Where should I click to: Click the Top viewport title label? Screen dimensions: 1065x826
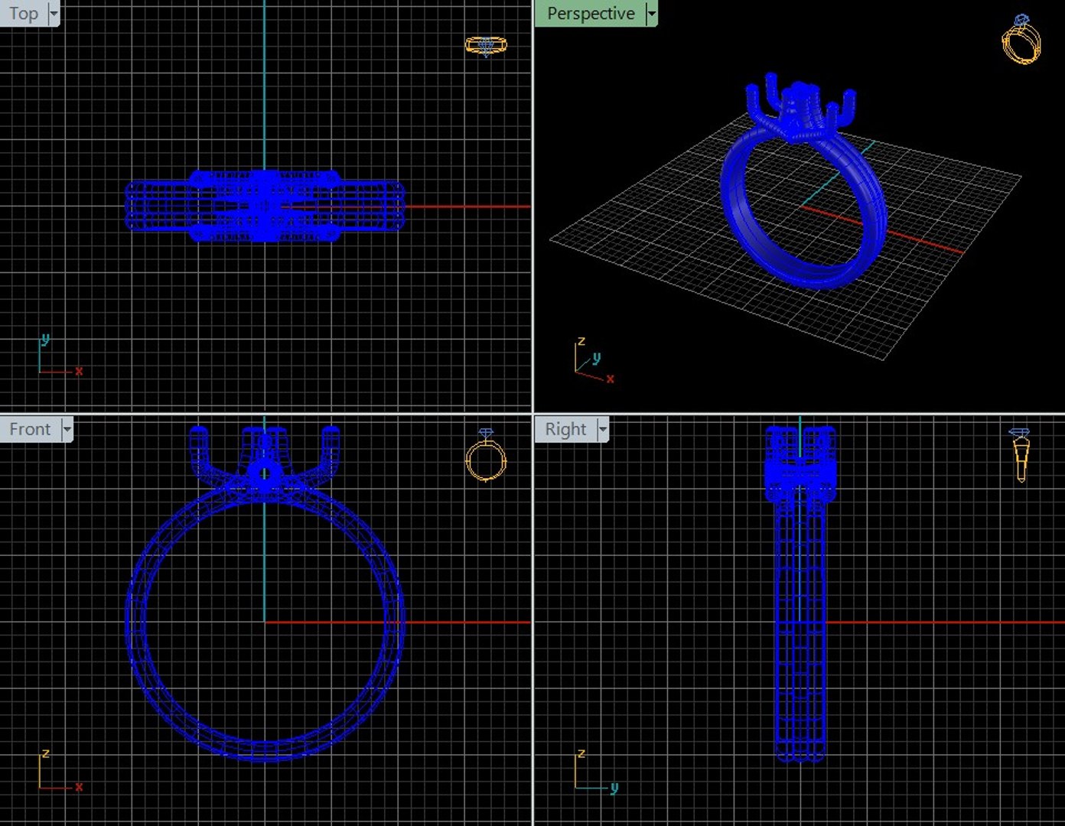pyautogui.click(x=24, y=14)
